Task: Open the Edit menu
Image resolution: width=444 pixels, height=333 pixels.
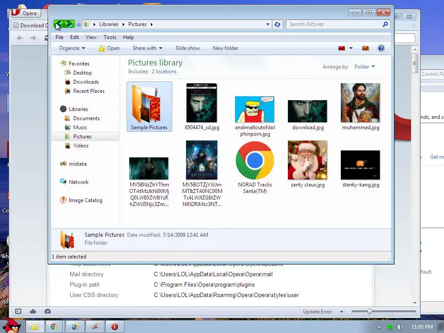Action: pyautogui.click(x=75, y=37)
